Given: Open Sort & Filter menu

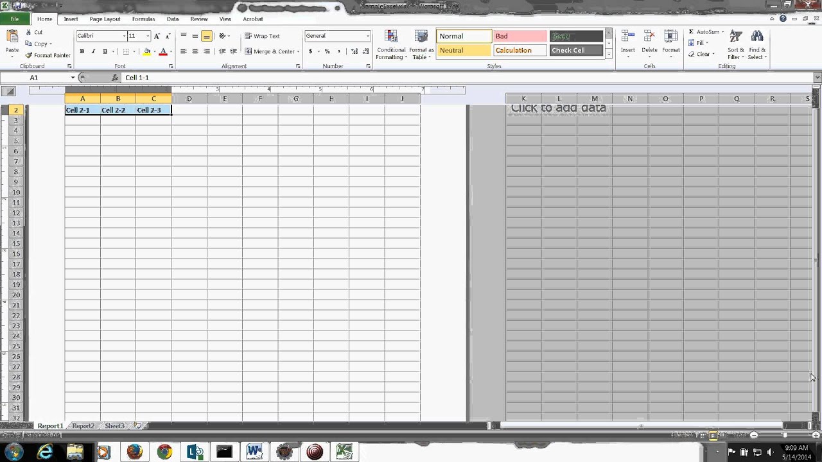Looking at the screenshot, I should tap(736, 44).
